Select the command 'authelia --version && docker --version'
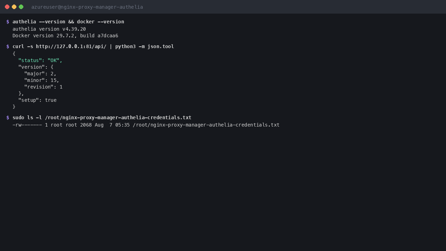The height and width of the screenshot is (251, 446). pyautogui.click(x=68, y=22)
